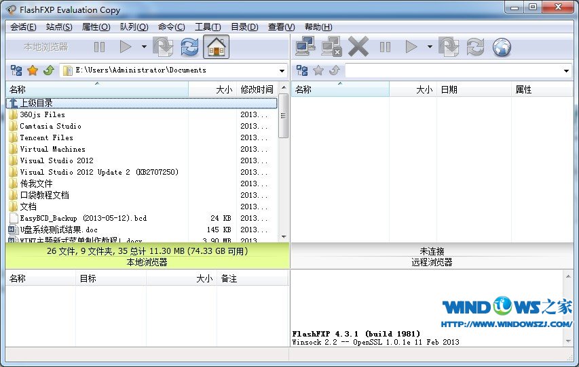Go up one level using local green arrow
Image resolution: width=579 pixels, height=367 pixels.
[x=48, y=70]
